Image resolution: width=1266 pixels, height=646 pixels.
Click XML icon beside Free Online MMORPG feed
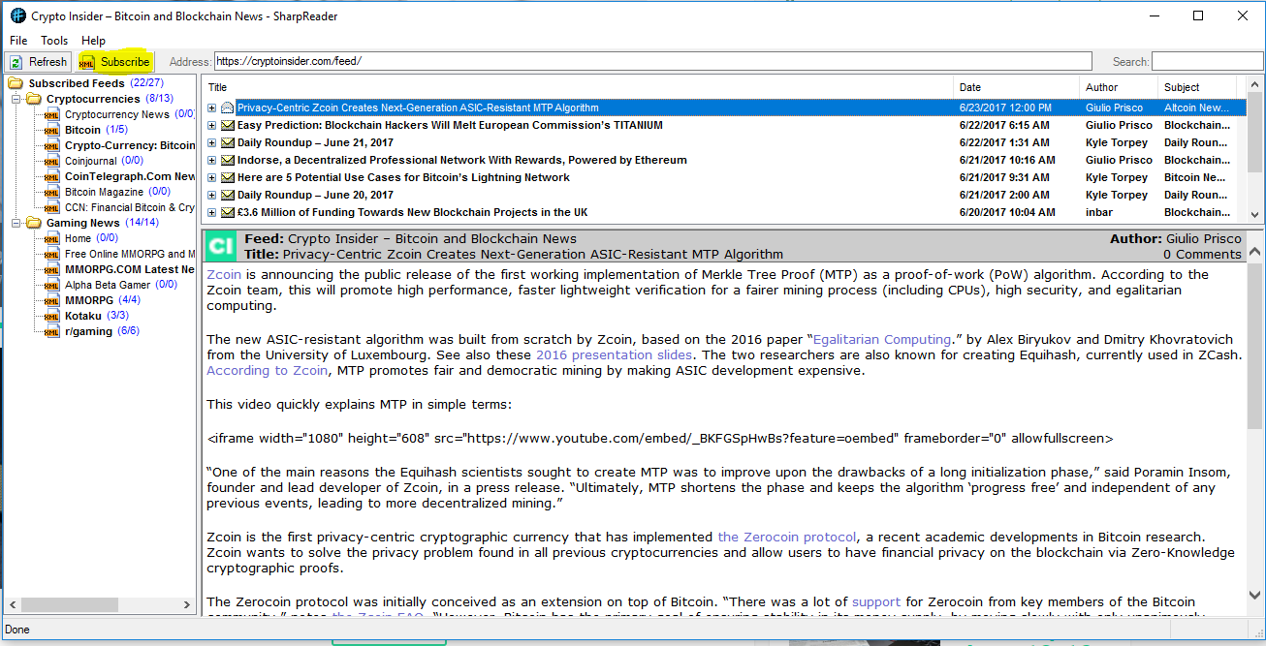point(52,254)
